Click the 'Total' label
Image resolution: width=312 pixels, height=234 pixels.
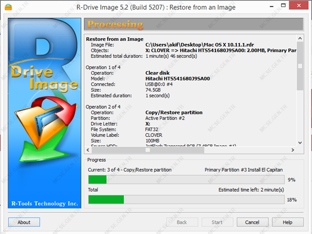pyautogui.click(x=93, y=190)
